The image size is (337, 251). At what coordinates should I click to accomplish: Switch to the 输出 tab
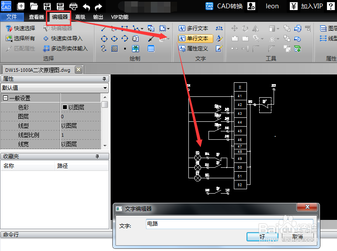pos(98,17)
